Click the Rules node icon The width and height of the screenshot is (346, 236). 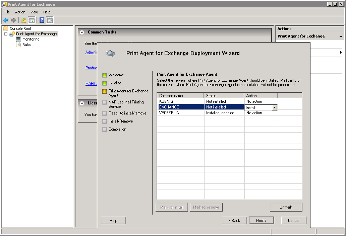pyautogui.click(x=18, y=45)
